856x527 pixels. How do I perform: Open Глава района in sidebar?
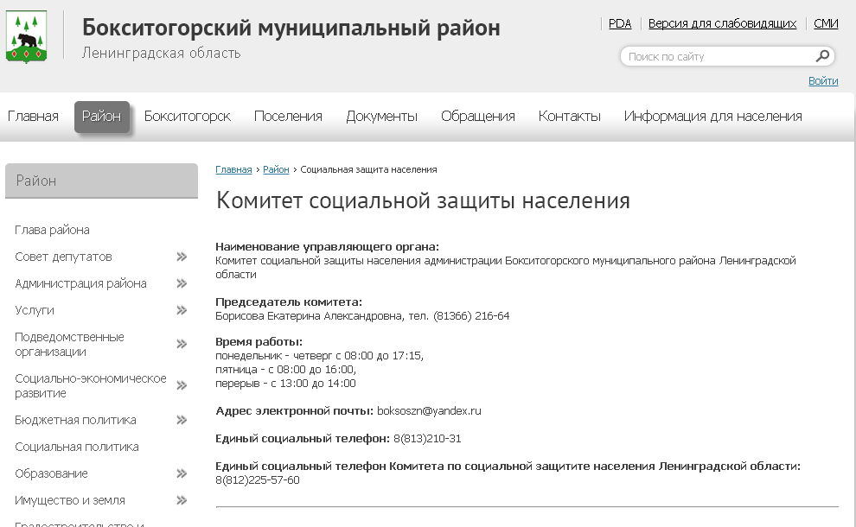click(x=53, y=230)
